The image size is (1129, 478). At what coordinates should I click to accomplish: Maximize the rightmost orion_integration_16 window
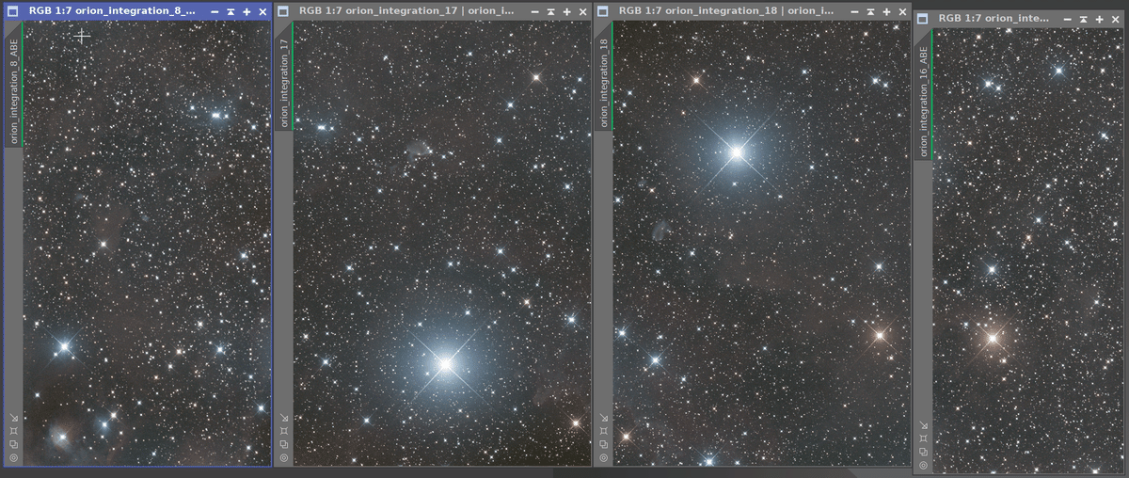[x=1099, y=19]
